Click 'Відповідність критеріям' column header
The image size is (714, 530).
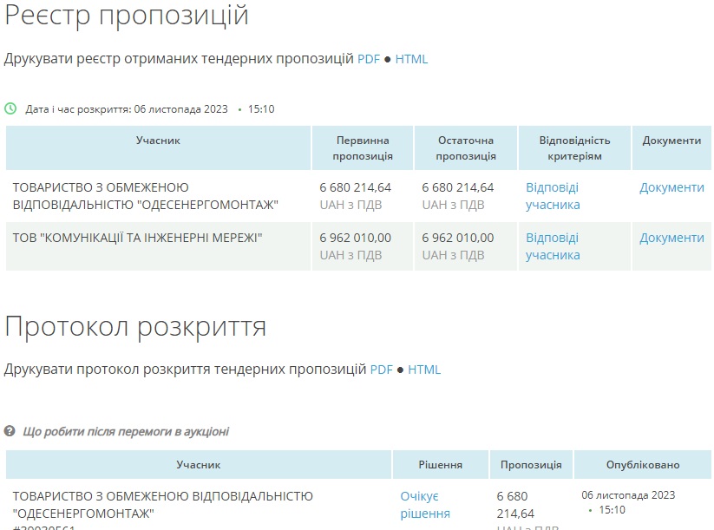point(574,148)
